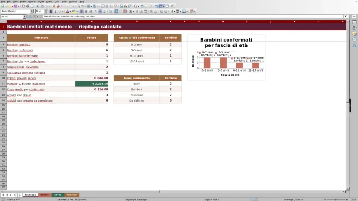Insert a chart using toolbar icon
358x201 pixels.
pyautogui.click(x=126, y=6)
